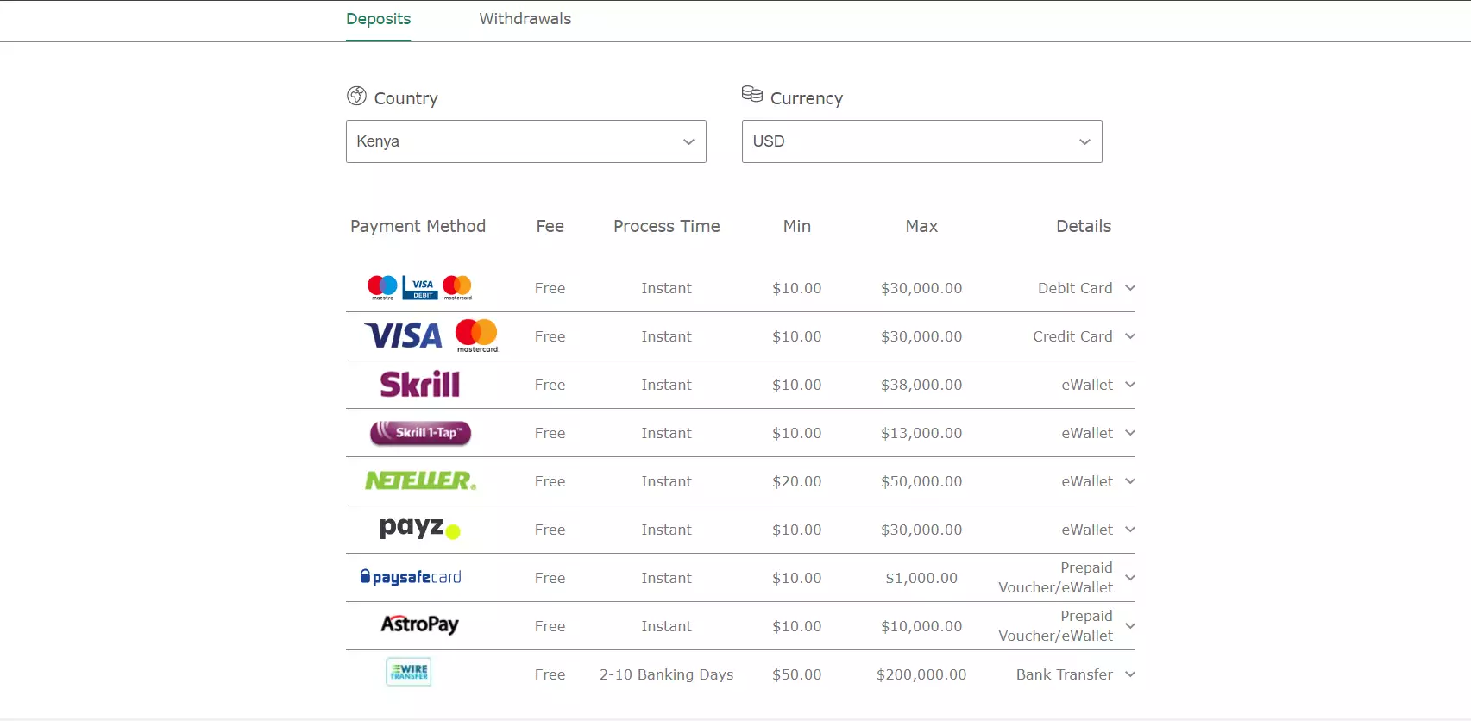Click eWallet label in Skrill row
This screenshot has width=1471, height=721.
pos(1087,385)
